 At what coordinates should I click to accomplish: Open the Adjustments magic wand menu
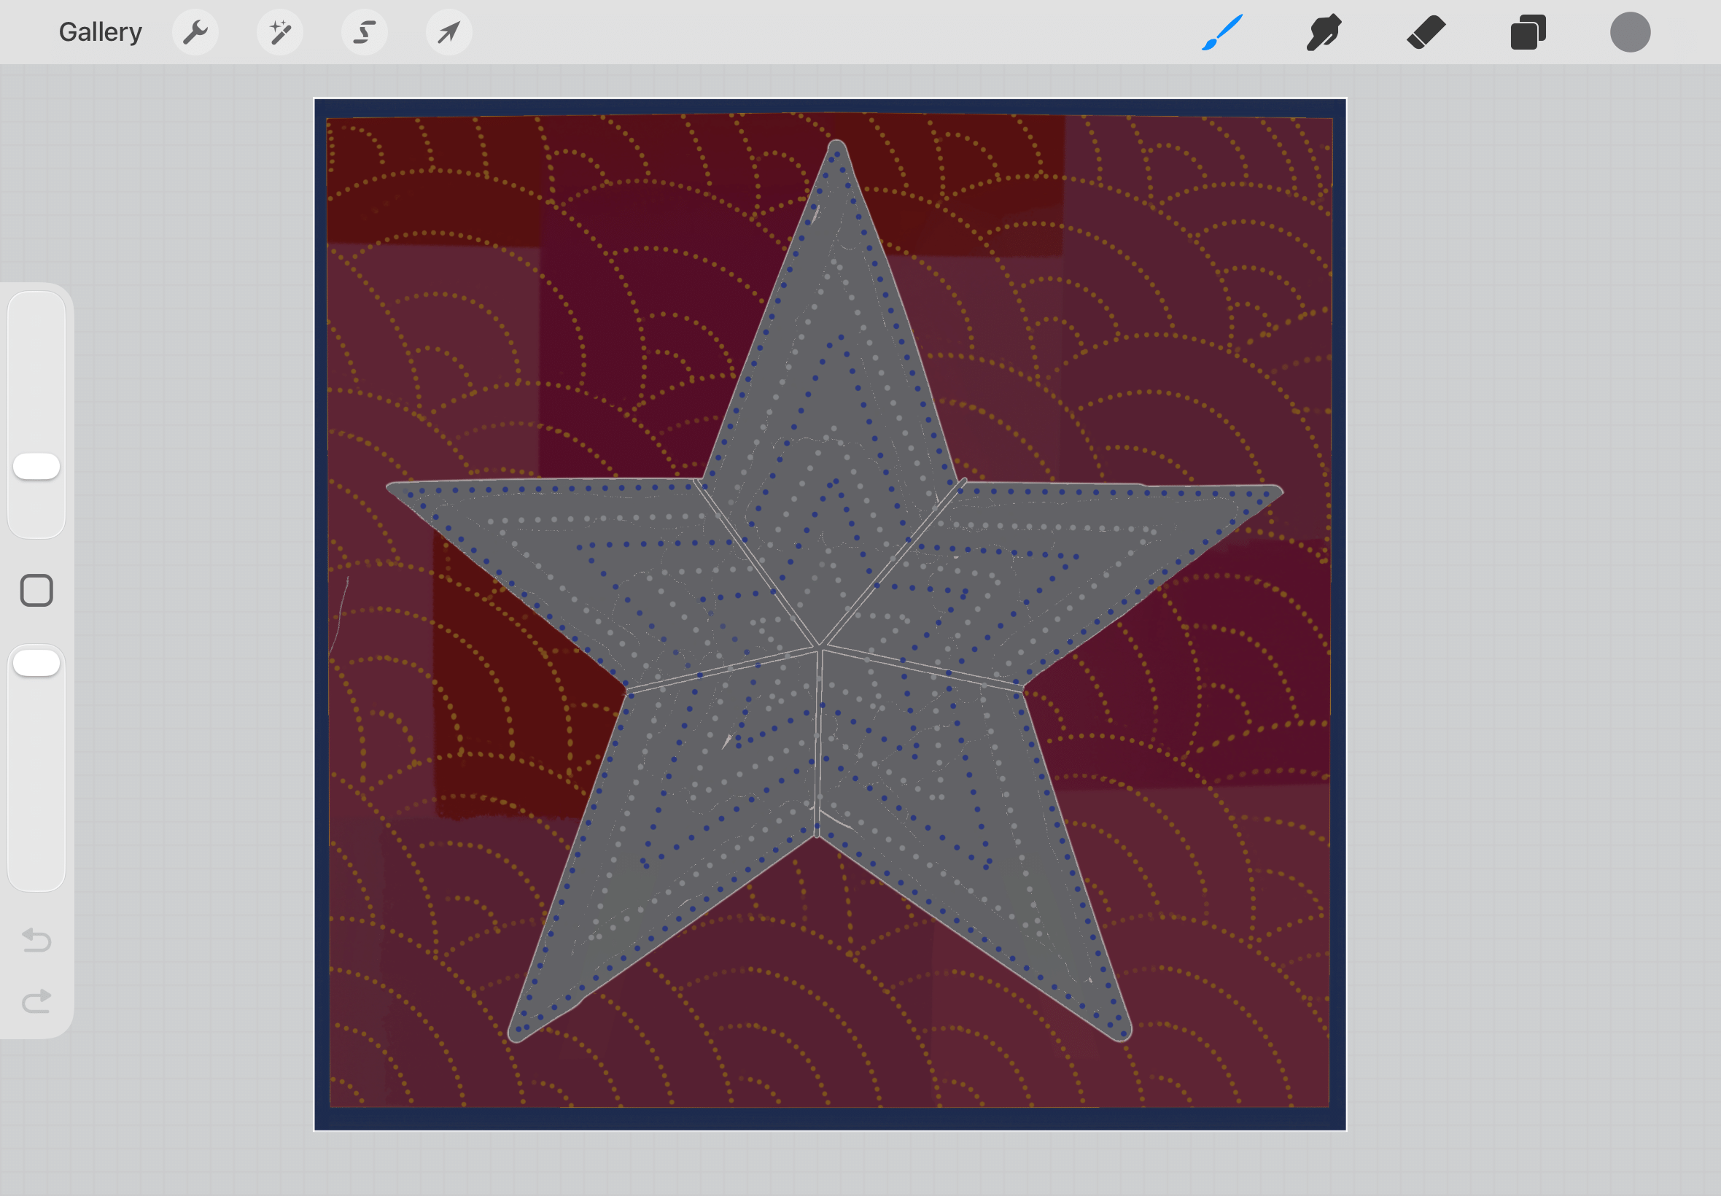tap(280, 32)
